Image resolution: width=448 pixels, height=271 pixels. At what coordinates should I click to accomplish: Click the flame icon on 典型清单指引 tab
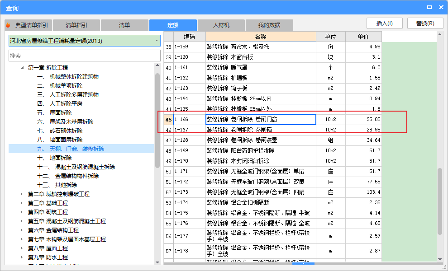(8, 25)
